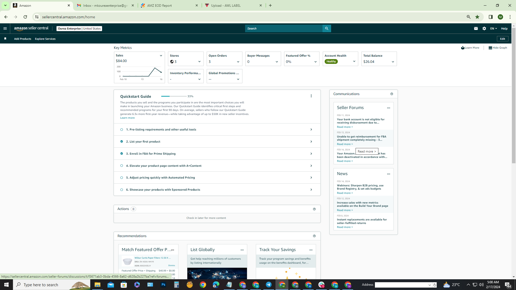Click the search magnifier button
Screen dimensions: 516x290
327,28
